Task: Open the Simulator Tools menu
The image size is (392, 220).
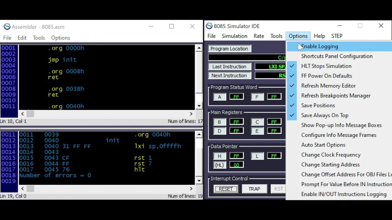Action: point(276,36)
